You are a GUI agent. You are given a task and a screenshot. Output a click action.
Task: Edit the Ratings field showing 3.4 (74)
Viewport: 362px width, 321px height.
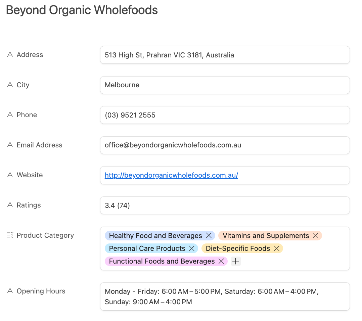(225, 205)
